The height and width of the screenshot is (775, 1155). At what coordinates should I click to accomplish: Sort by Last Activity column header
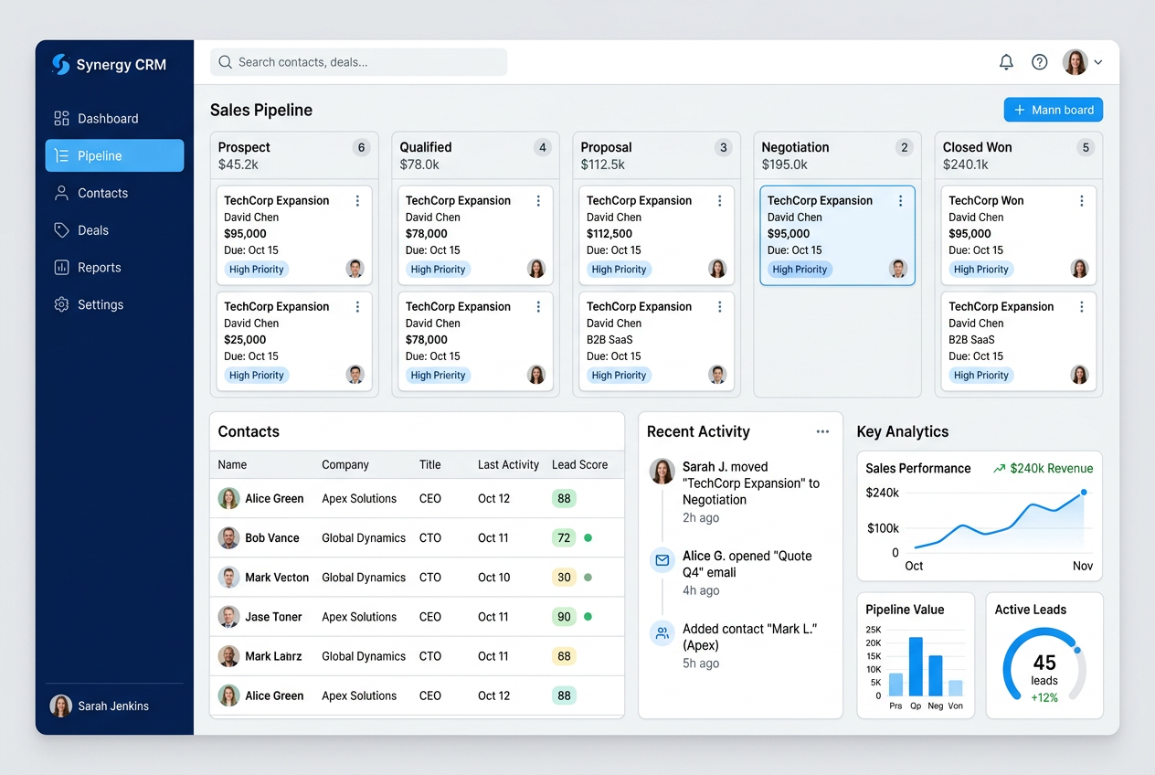point(508,464)
